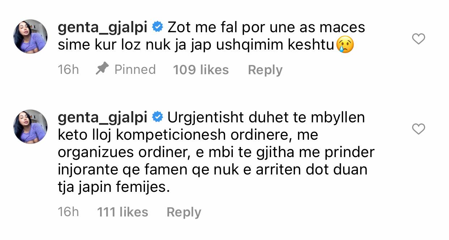View the 111 likes list
The height and width of the screenshot is (240, 449).
coord(123,212)
